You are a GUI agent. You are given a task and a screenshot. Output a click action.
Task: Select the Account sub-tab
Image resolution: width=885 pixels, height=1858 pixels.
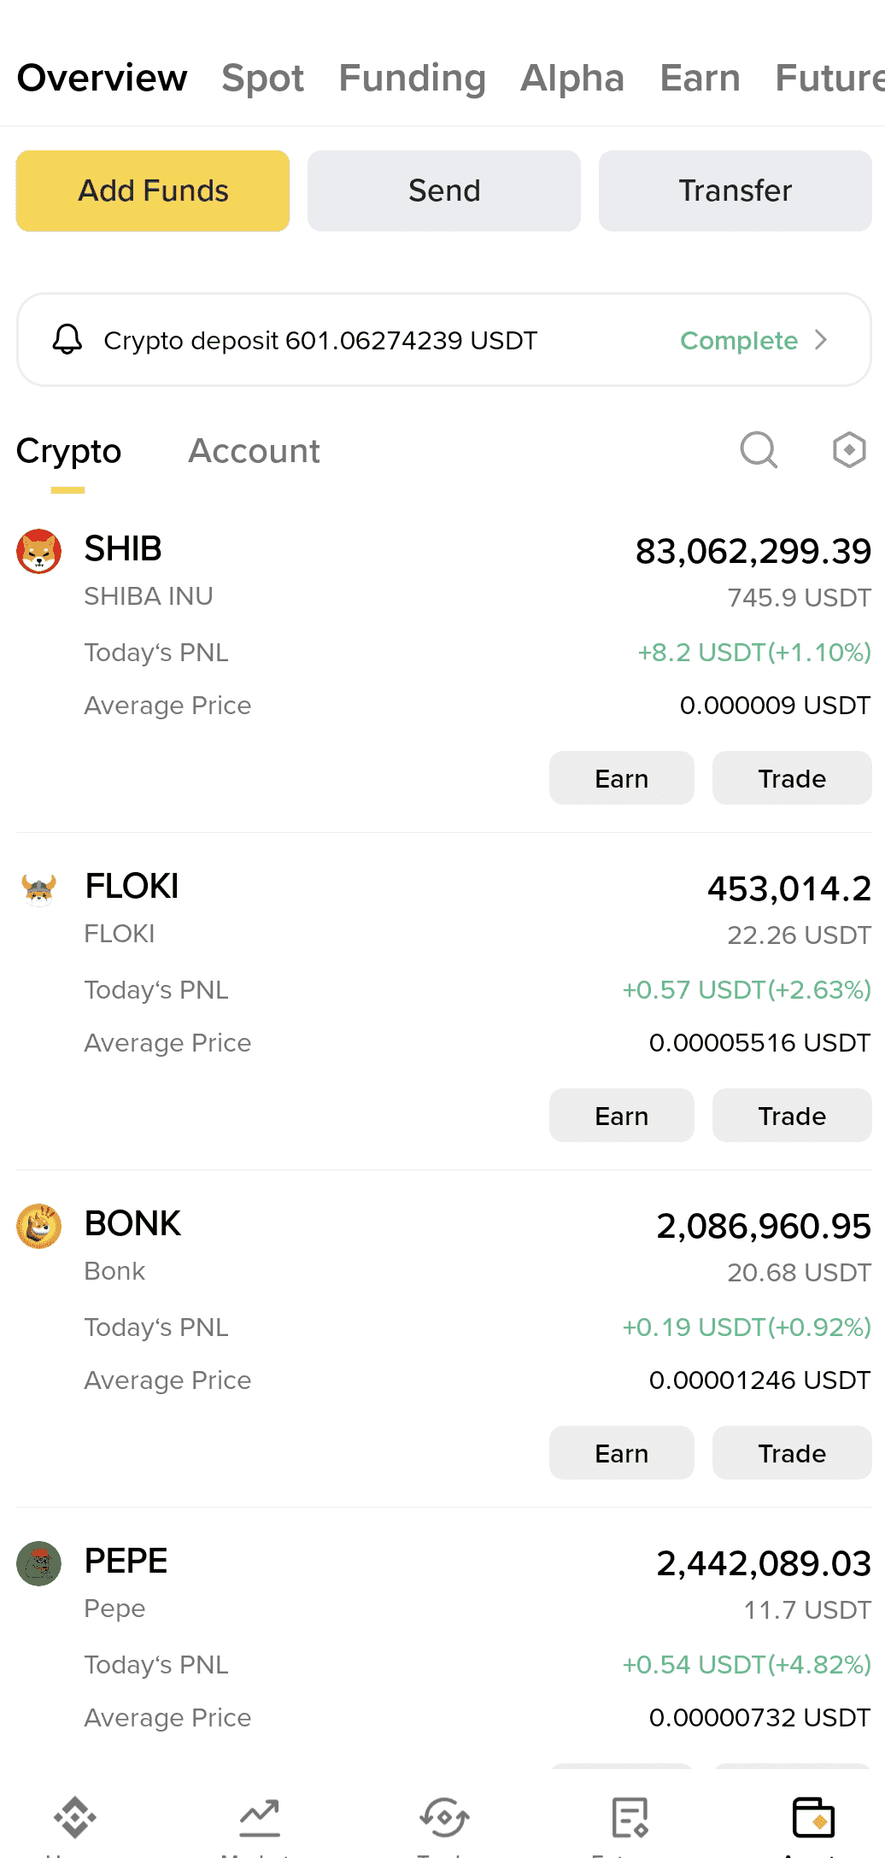[x=254, y=451]
